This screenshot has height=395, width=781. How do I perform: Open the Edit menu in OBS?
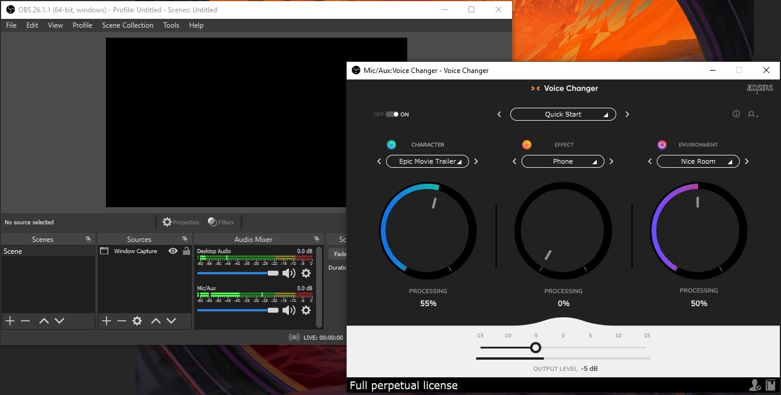click(x=32, y=25)
